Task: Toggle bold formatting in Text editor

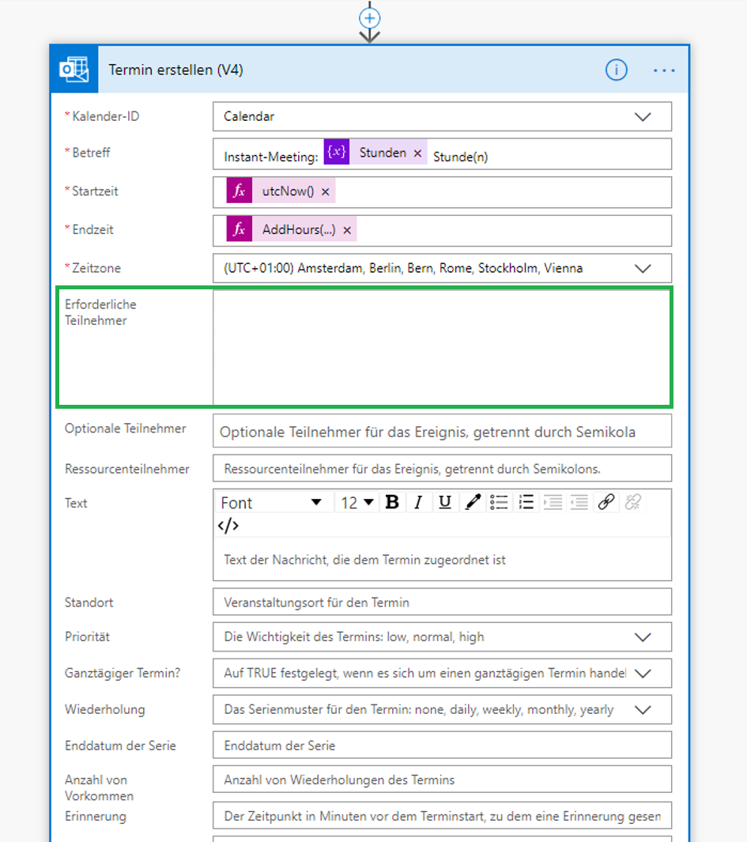Action: pos(392,502)
